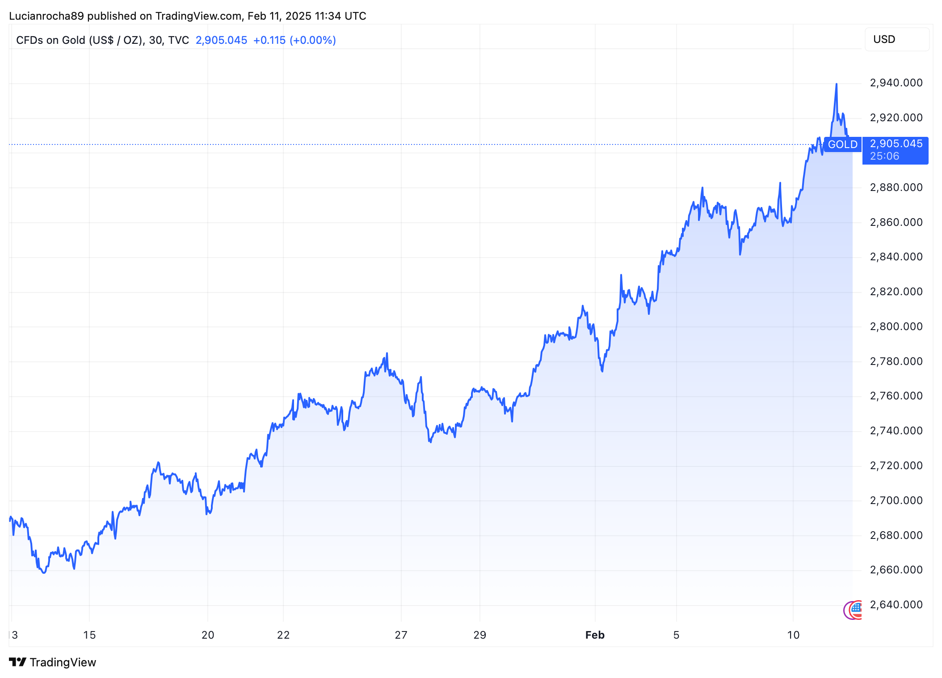
Task: Click the date 27 on time axis
Action: [x=401, y=635]
